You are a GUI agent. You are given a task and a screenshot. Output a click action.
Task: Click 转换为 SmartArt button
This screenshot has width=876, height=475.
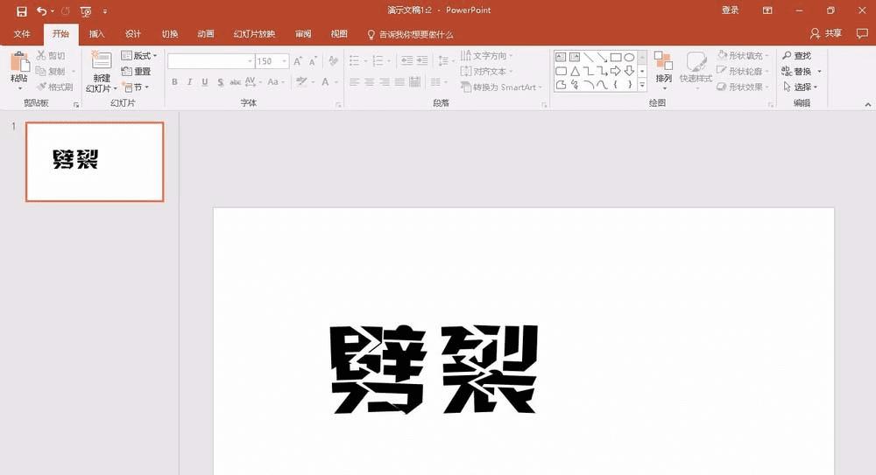pos(501,87)
